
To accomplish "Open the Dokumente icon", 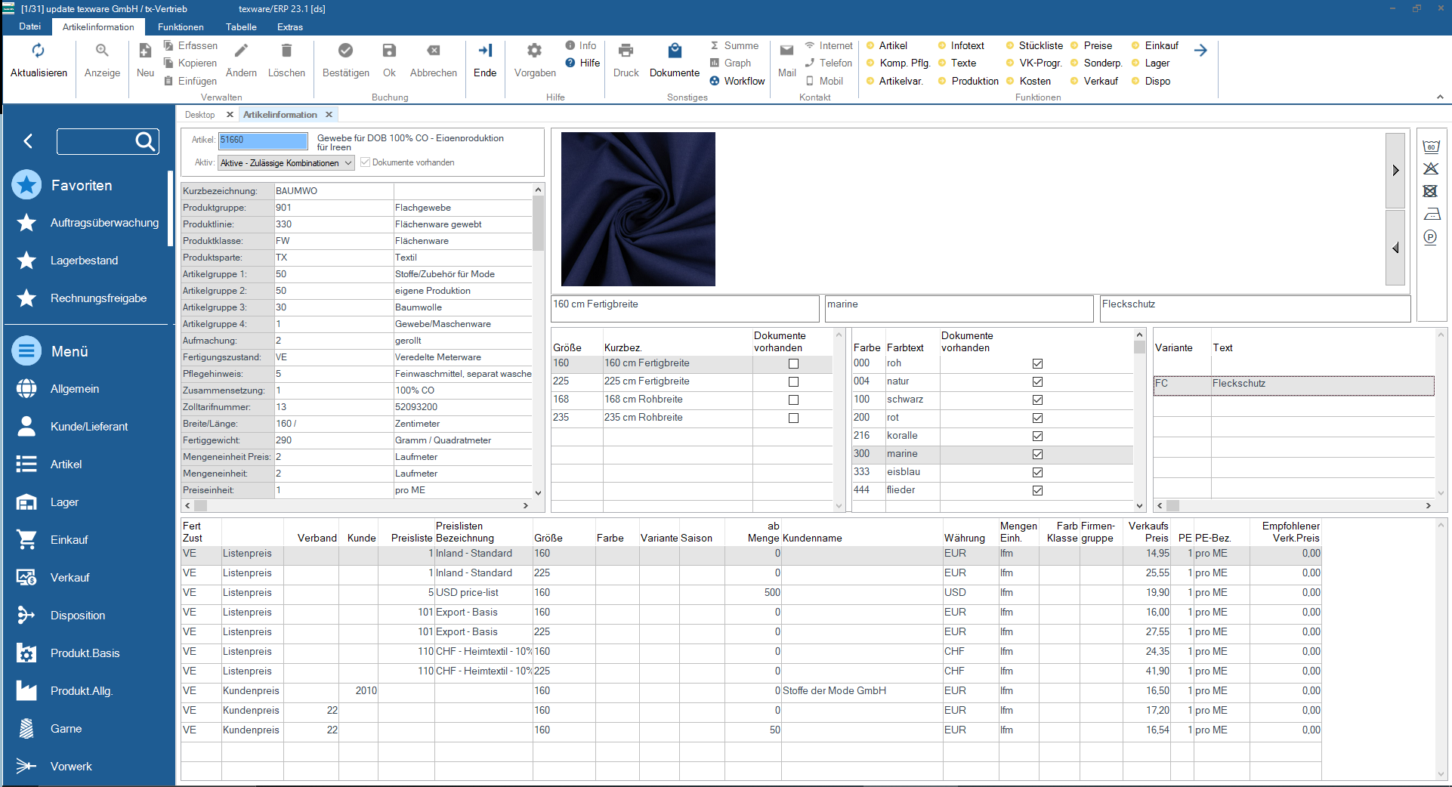I will (675, 51).
